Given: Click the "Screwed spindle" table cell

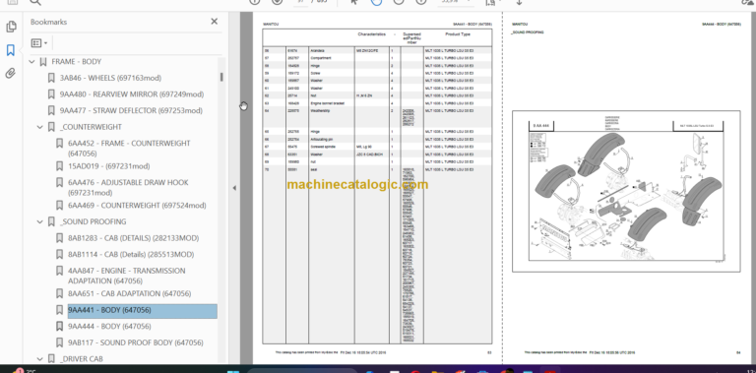Looking at the screenshot, I should pyautogui.click(x=323, y=147).
